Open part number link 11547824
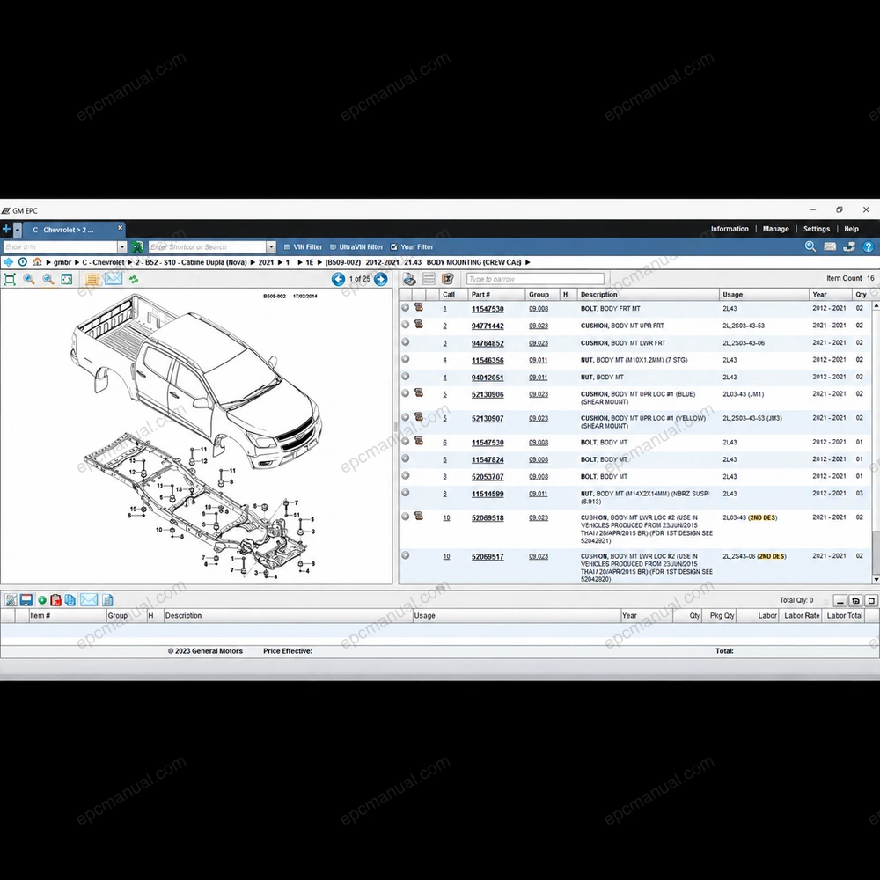Screen dimensions: 880x880 click(488, 459)
